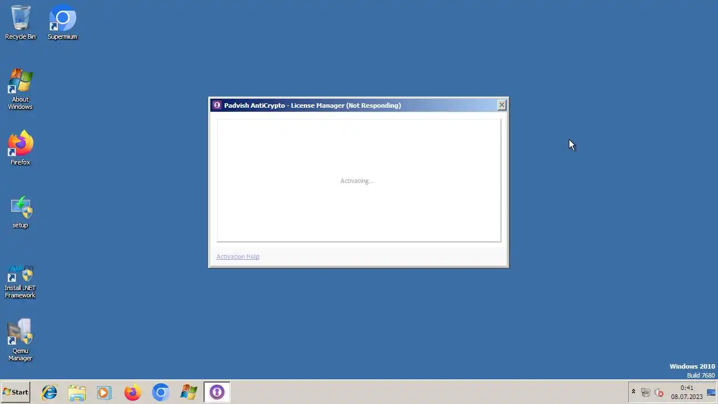This screenshot has width=718, height=404.
Task: Select Install .NET Framework desktop shortcut
Action: (20, 282)
